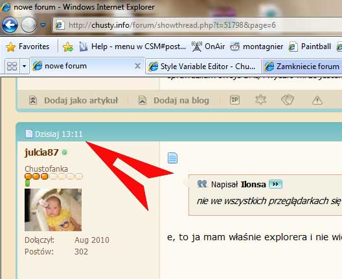View the original post via quote arrow button
This screenshot has width=342, height=279.
(x=275, y=184)
